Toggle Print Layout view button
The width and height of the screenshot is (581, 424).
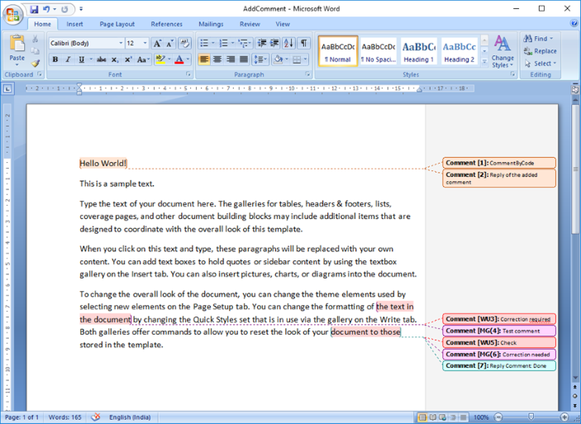422,417
